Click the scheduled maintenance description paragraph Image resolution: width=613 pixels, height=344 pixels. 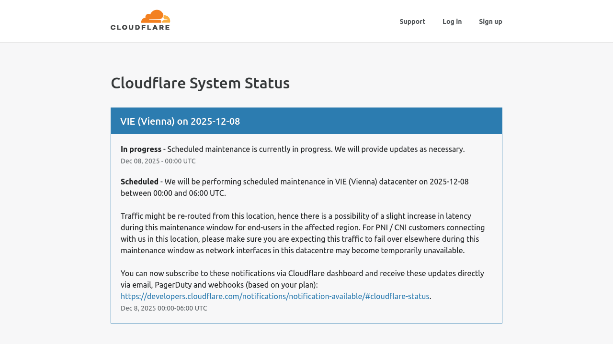295,186
